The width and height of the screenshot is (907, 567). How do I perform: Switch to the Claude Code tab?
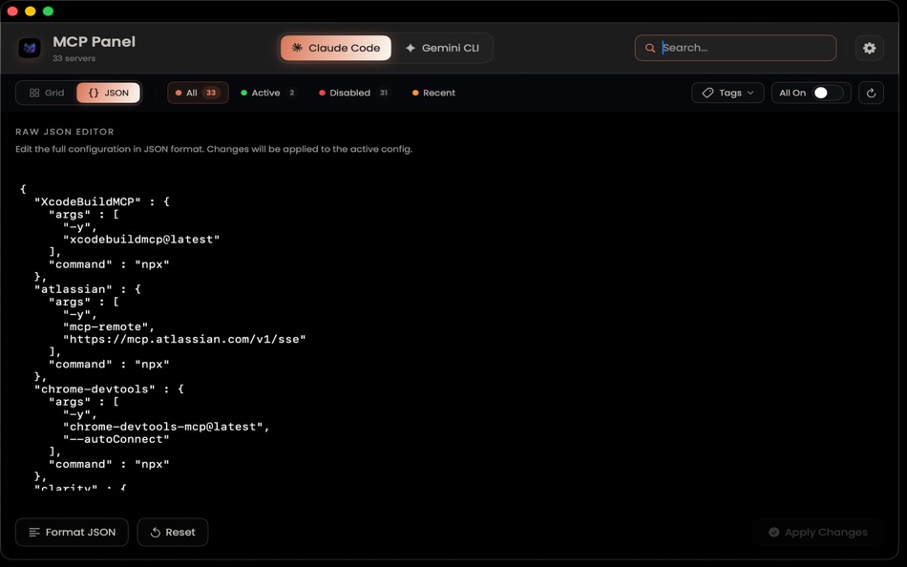[x=336, y=48]
